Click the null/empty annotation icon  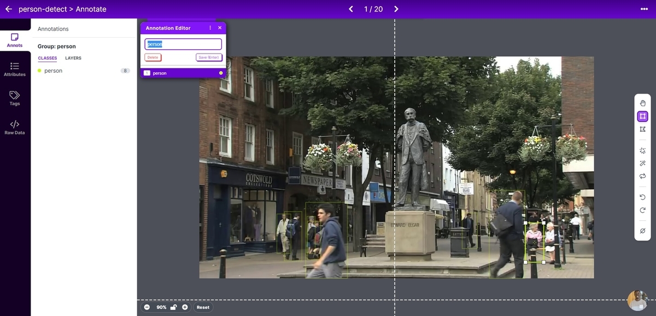tap(642, 231)
